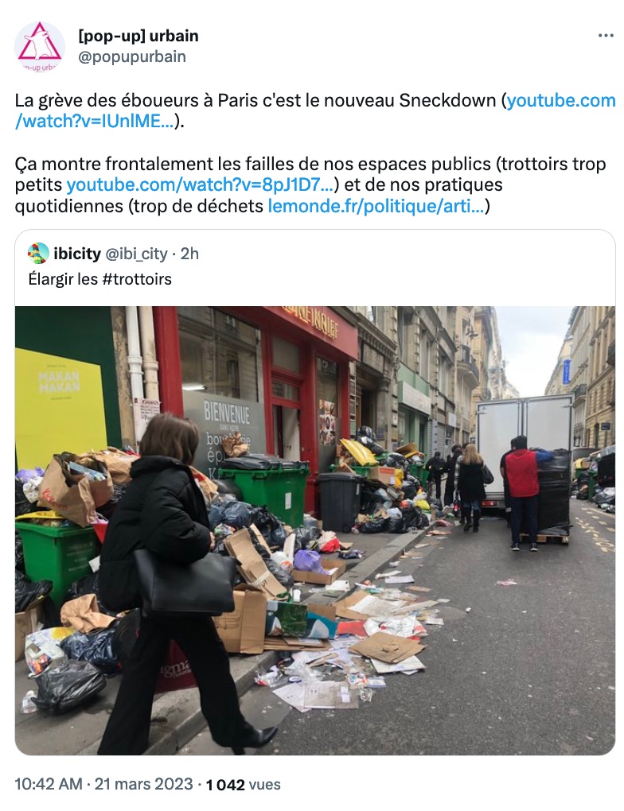Image resolution: width=624 pixels, height=811 pixels.
Task: Open the [pop-up] urbain display name
Action: 138,36
